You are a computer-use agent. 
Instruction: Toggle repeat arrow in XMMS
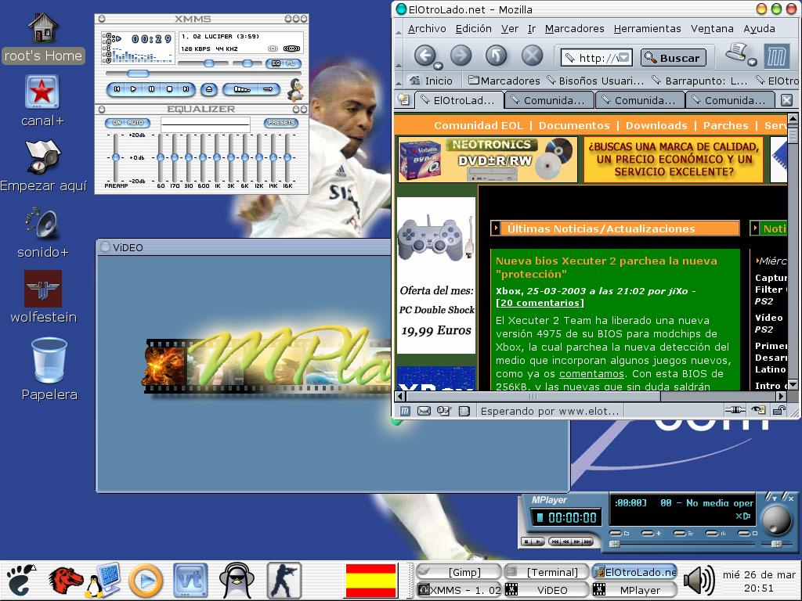pos(269,89)
